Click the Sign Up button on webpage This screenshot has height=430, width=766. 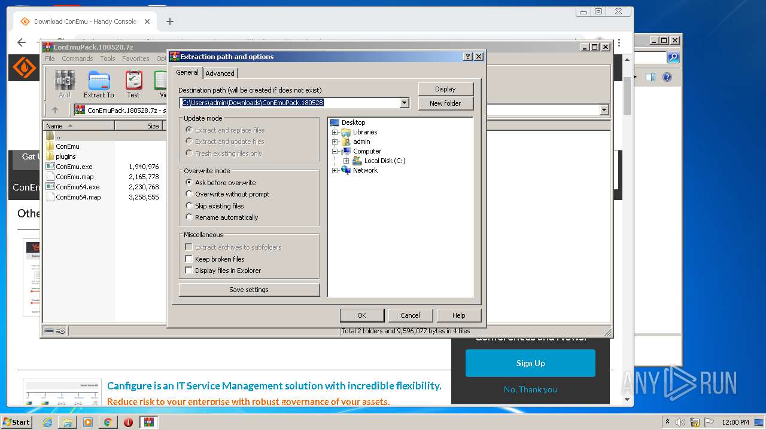click(x=530, y=363)
